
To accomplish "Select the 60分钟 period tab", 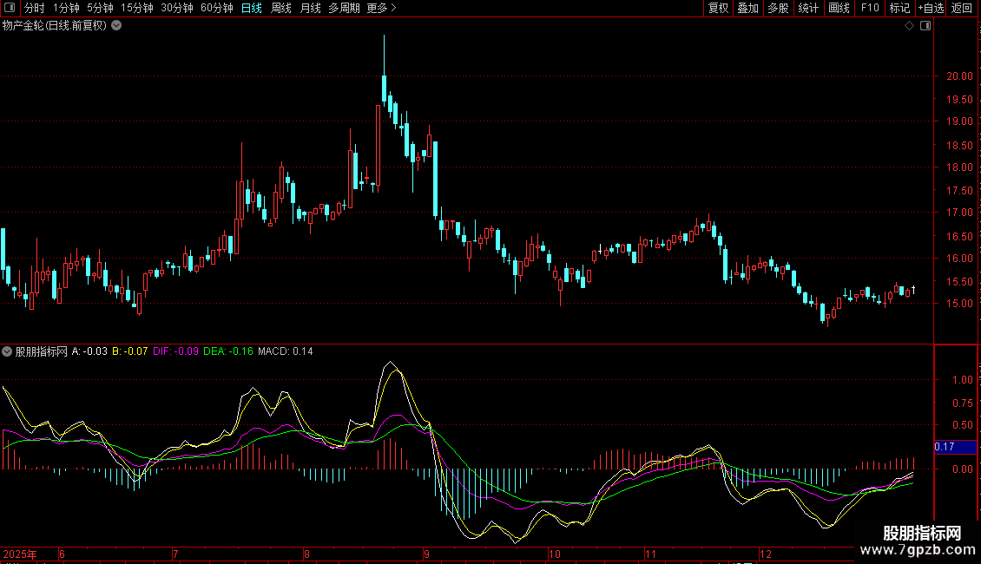I will (216, 8).
